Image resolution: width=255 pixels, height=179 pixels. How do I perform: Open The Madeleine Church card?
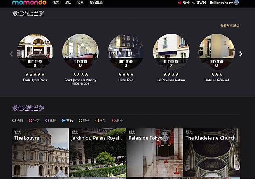pos(212,153)
